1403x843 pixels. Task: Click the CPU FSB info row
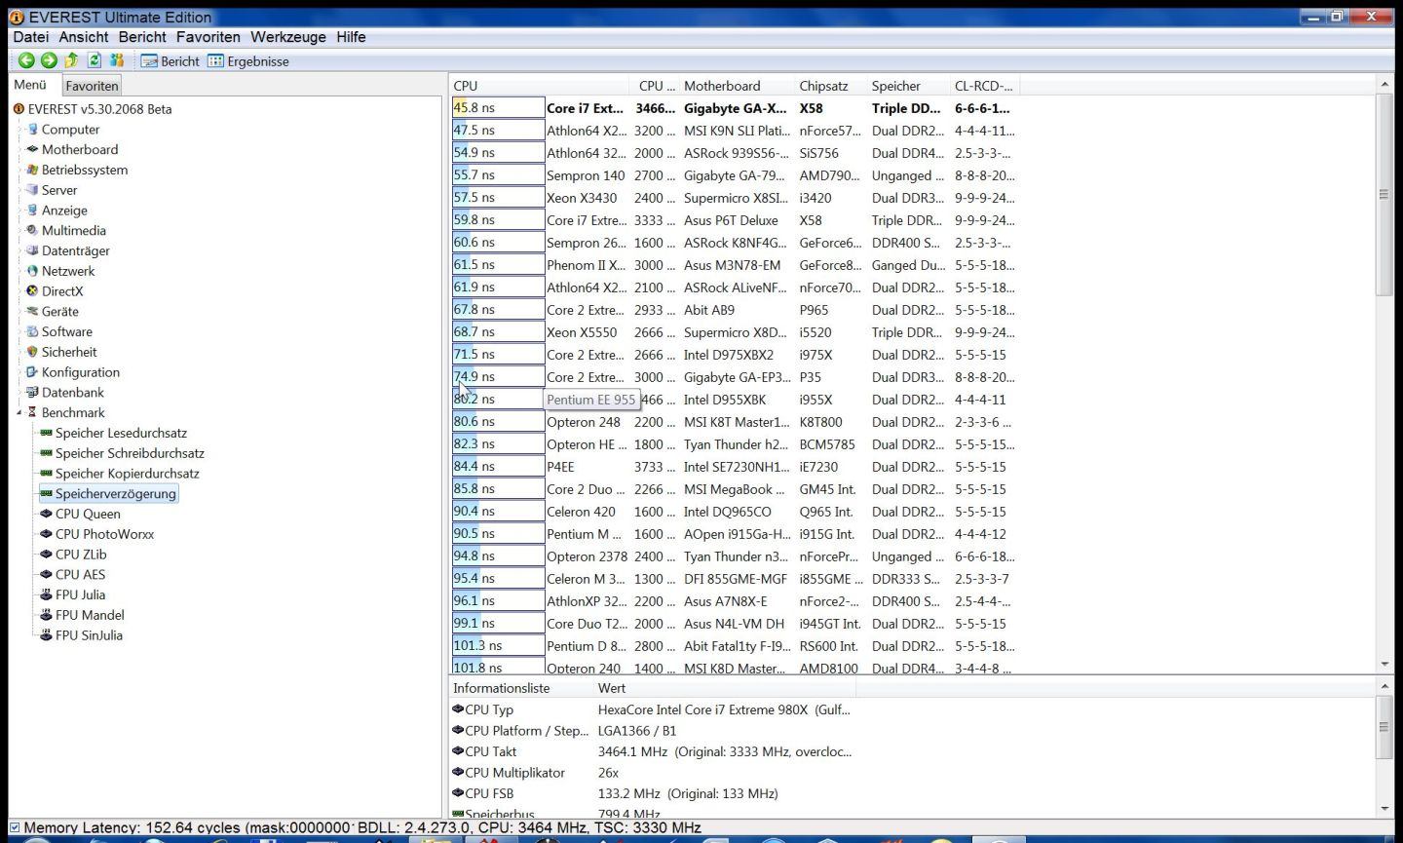(651, 793)
